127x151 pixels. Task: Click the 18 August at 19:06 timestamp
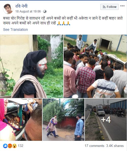click(28, 11)
